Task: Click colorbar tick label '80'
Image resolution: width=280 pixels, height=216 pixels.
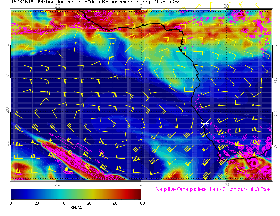Action: 115,203
